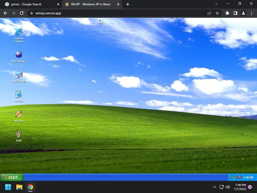Open the volume control speaker icon
The height and width of the screenshot is (193, 257).
click(227, 187)
